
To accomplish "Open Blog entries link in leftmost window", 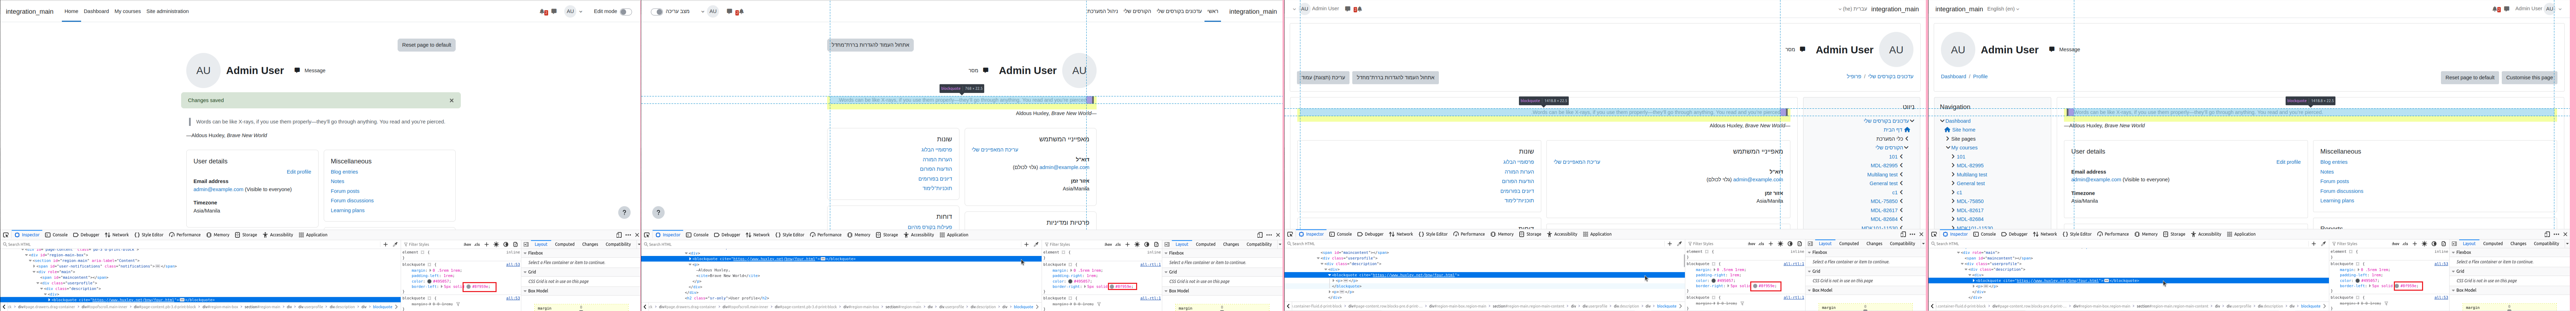I will point(344,172).
